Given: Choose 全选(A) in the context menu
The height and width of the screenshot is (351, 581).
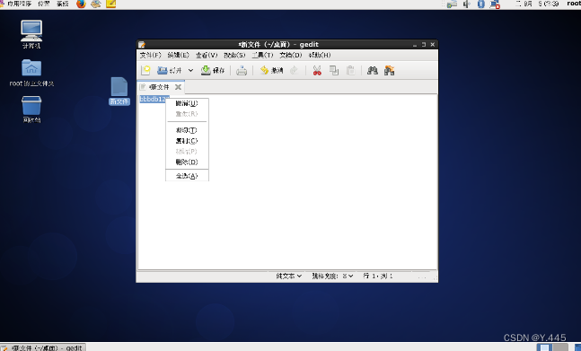Looking at the screenshot, I should click(x=187, y=176).
